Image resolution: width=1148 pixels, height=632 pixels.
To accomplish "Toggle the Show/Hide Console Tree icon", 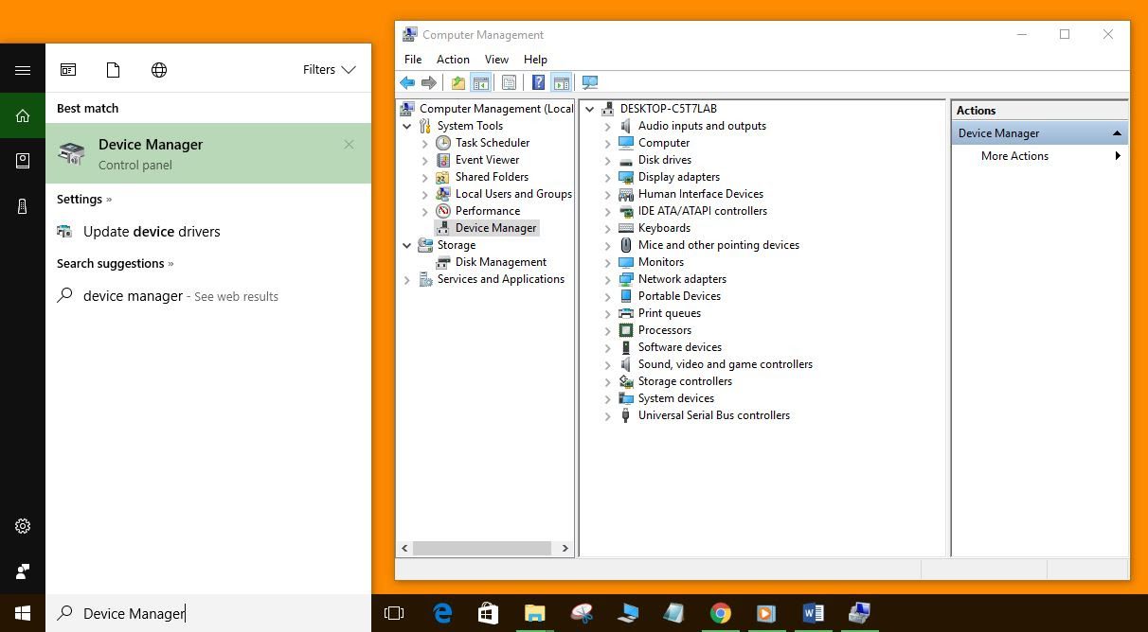I will 480,83.
